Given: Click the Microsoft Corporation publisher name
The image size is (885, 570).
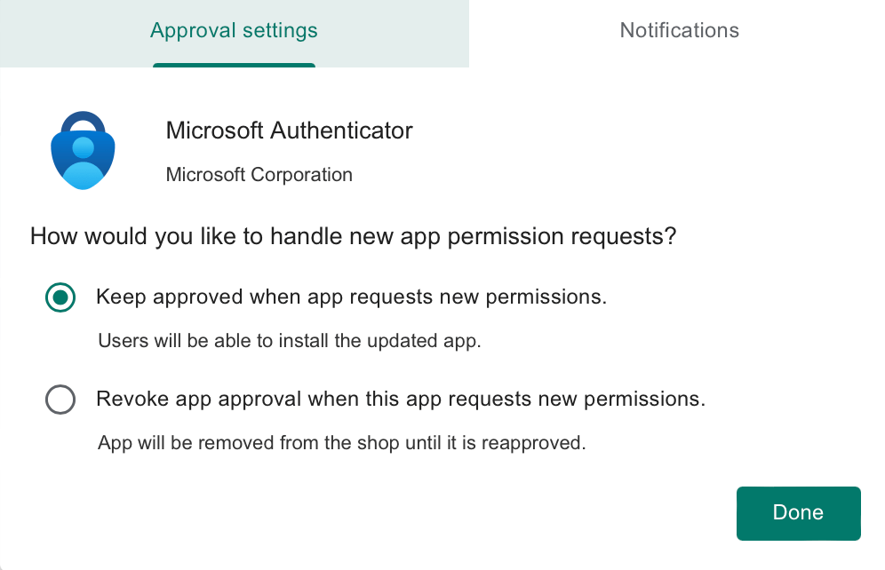Looking at the screenshot, I should coord(259,175).
